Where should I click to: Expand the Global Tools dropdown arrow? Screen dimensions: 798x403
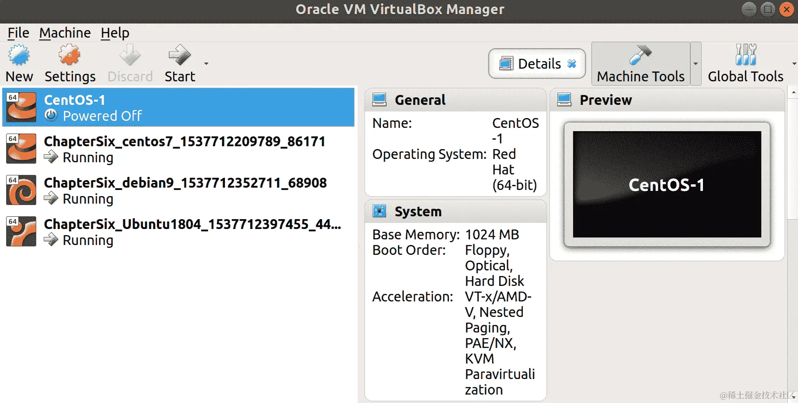pos(794,63)
